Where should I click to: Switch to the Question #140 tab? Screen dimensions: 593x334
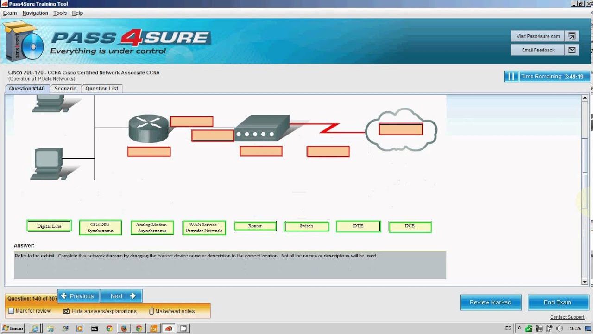tap(27, 89)
